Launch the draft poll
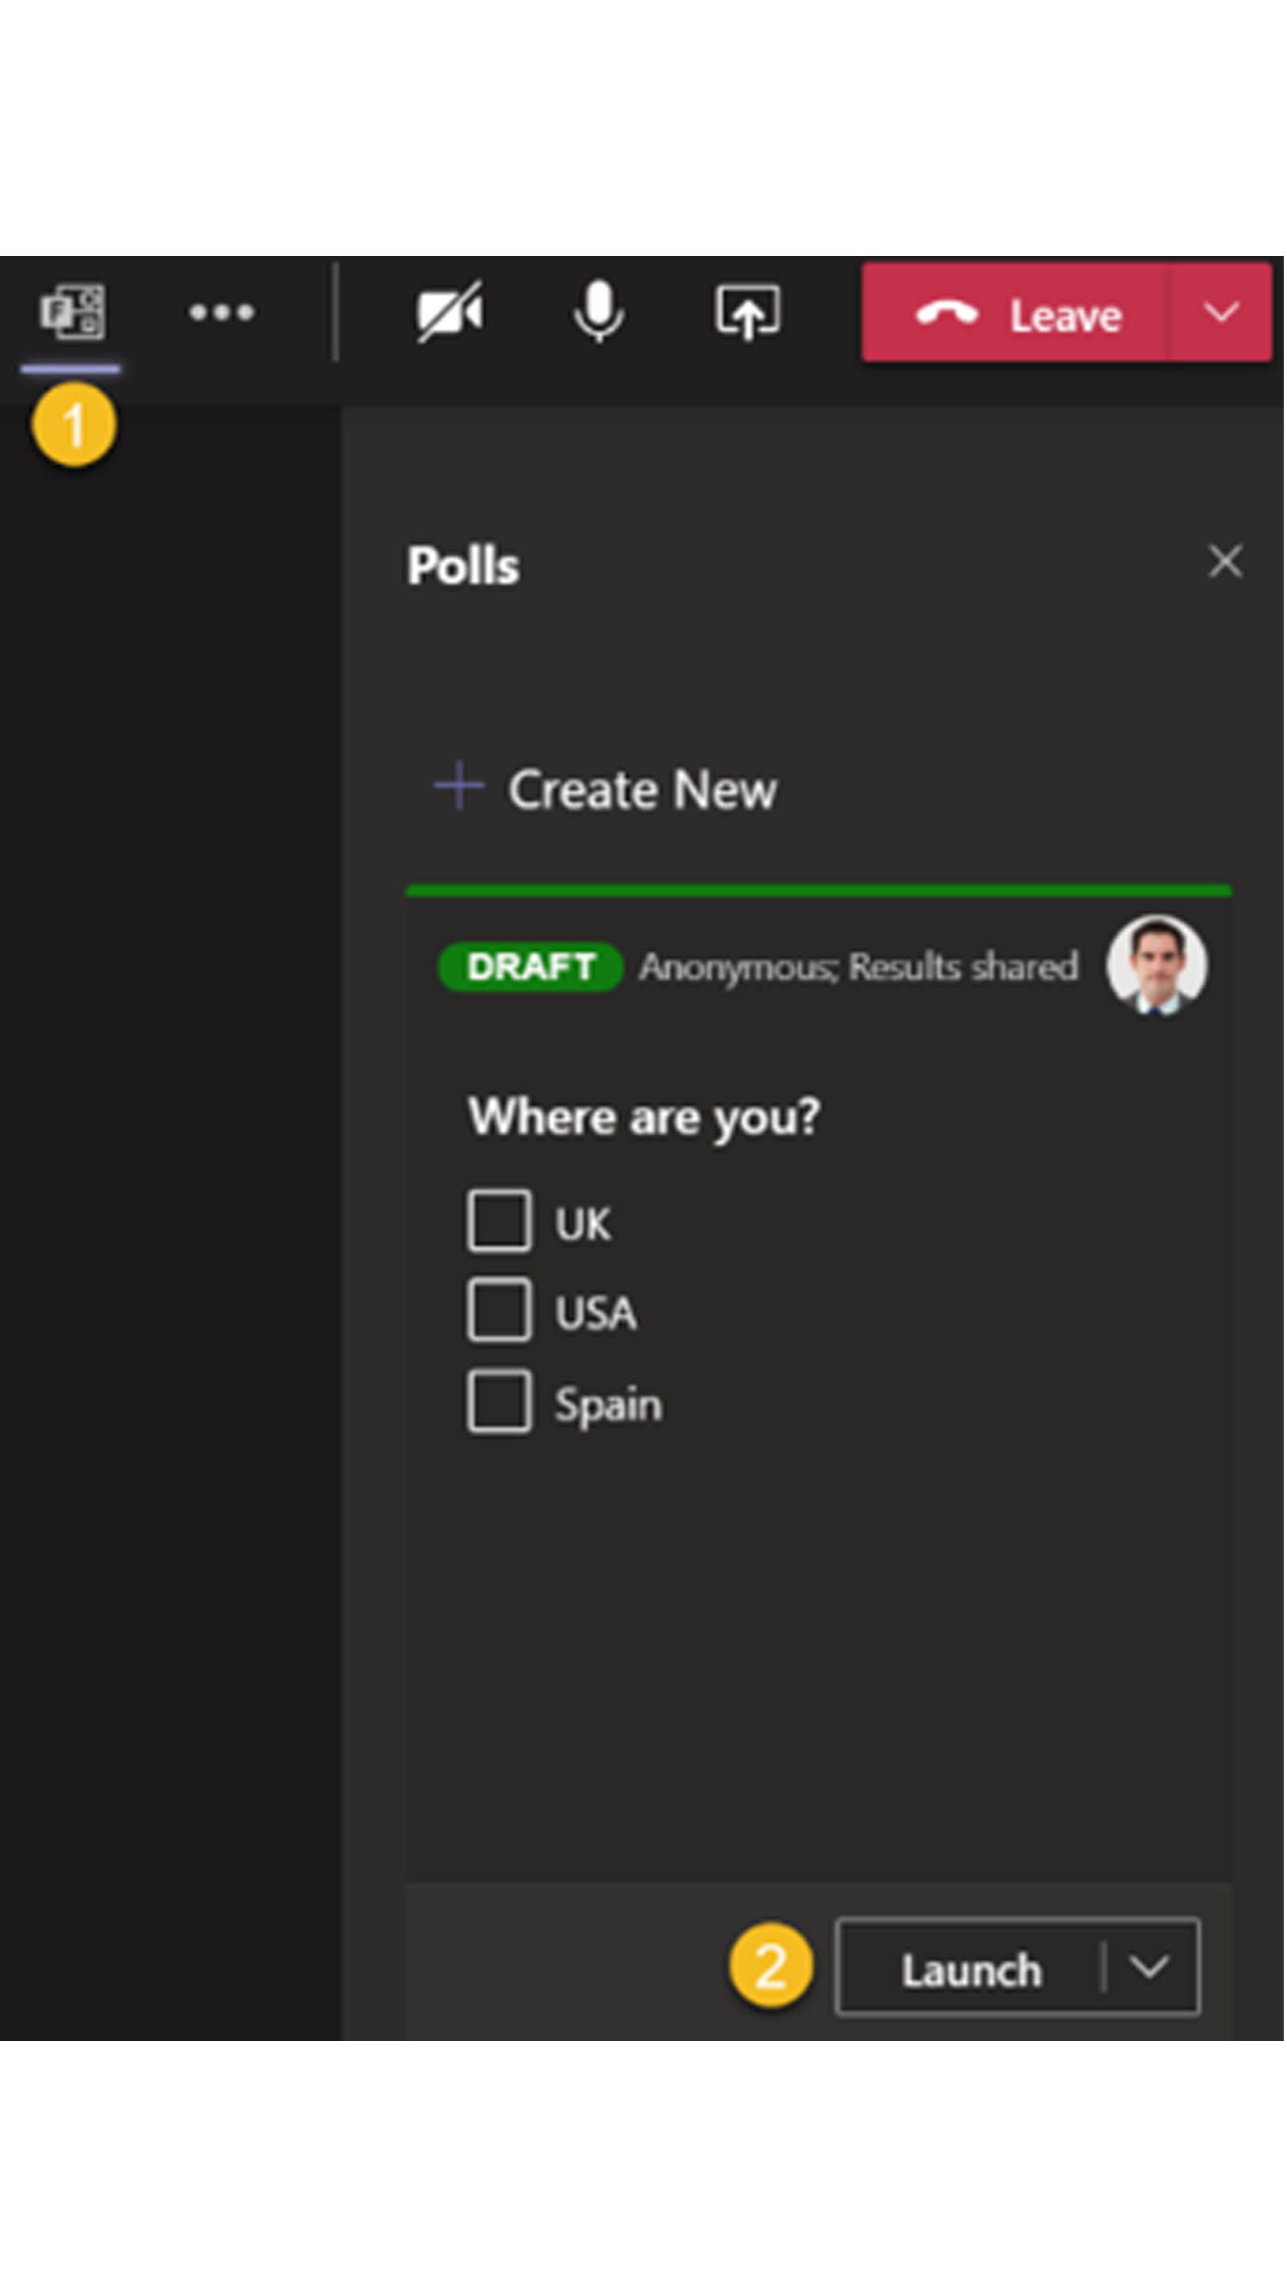The image size is (1287, 2289). 971,1969
